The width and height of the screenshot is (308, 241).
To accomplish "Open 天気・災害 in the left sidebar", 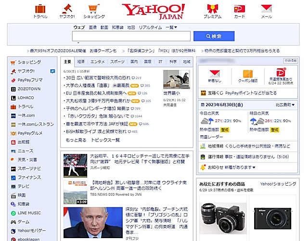I will 27,160.
